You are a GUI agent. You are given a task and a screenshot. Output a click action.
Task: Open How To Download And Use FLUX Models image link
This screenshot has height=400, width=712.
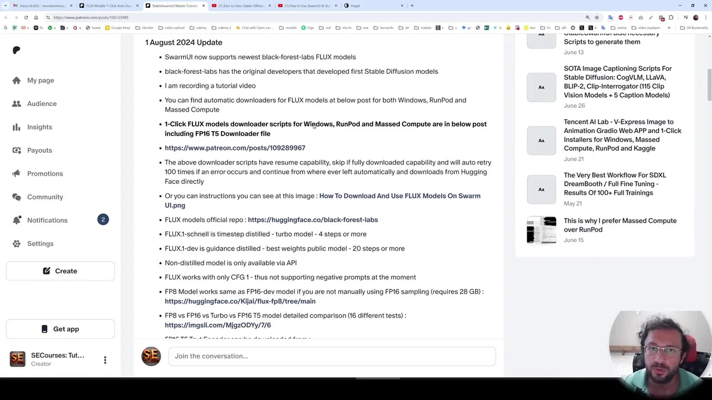click(x=323, y=201)
